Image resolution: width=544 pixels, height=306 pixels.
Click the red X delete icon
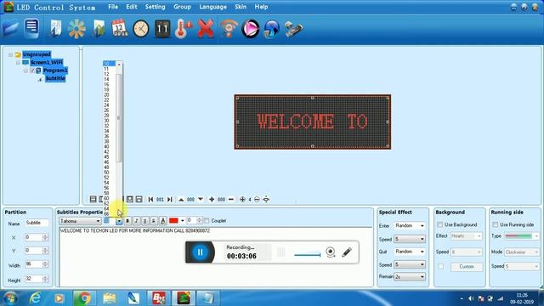click(x=206, y=28)
